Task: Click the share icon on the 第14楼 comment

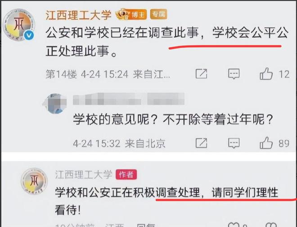Action: tap(201, 74)
